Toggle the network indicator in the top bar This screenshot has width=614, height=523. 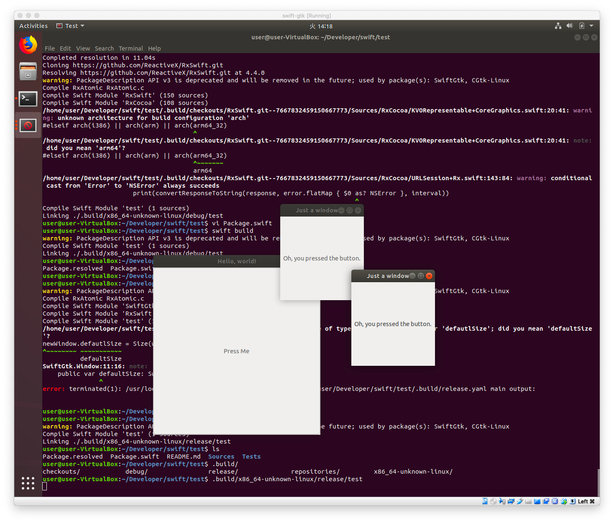(558, 26)
